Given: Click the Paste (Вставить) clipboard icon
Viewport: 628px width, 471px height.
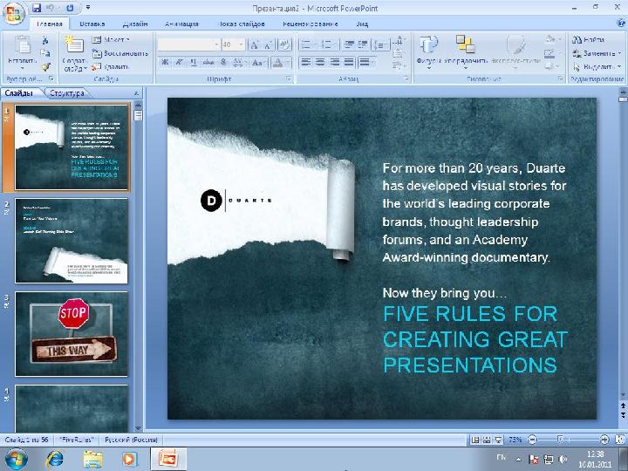Looking at the screenshot, I should 23,44.
